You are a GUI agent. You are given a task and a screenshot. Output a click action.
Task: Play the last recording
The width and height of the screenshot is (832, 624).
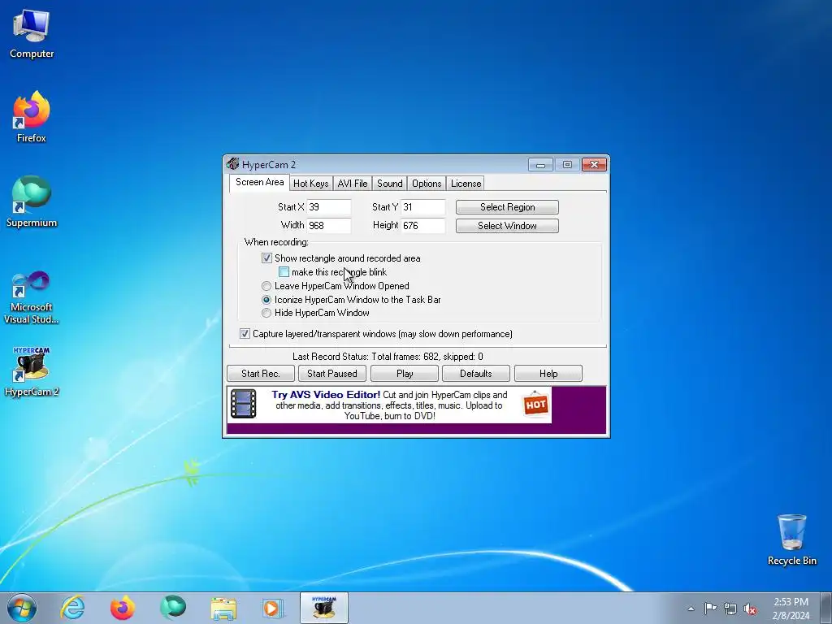click(405, 374)
